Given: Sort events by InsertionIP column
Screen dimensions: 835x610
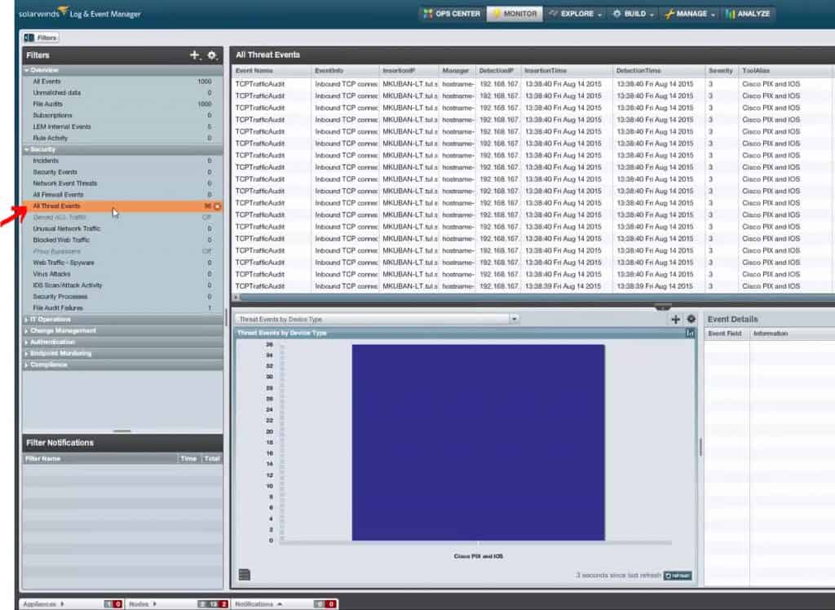Looking at the screenshot, I should coord(409,70).
